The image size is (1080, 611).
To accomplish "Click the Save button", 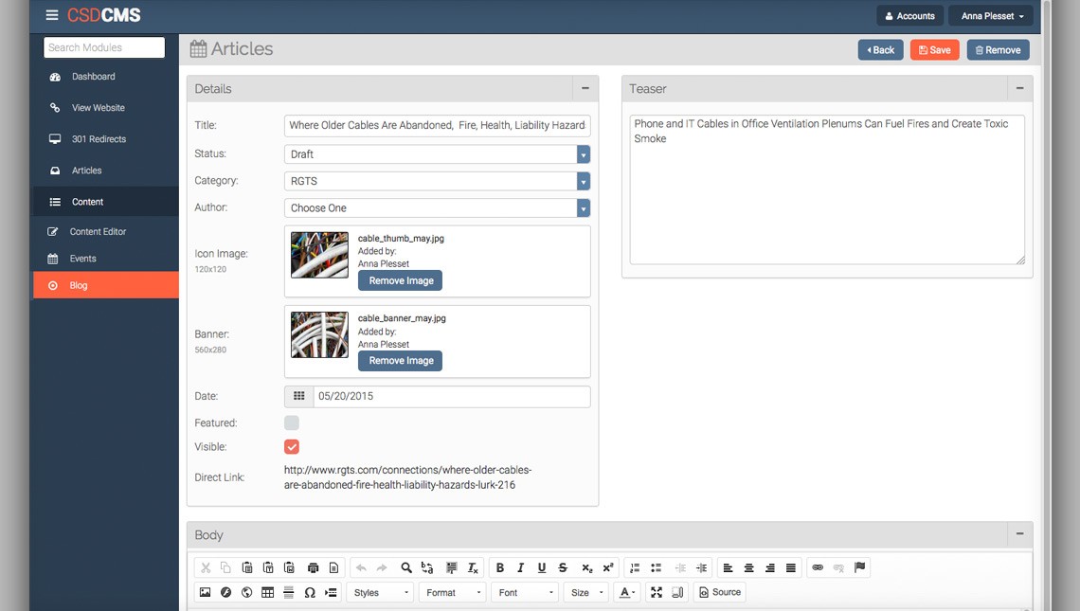I will click(x=934, y=50).
